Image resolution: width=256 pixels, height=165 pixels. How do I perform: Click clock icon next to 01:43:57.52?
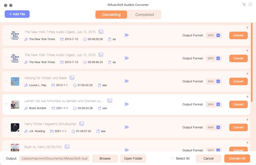point(73,131)
